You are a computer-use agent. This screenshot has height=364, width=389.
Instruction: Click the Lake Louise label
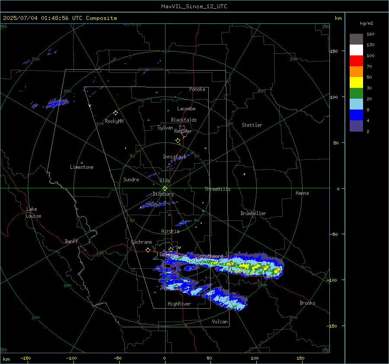pos(33,213)
